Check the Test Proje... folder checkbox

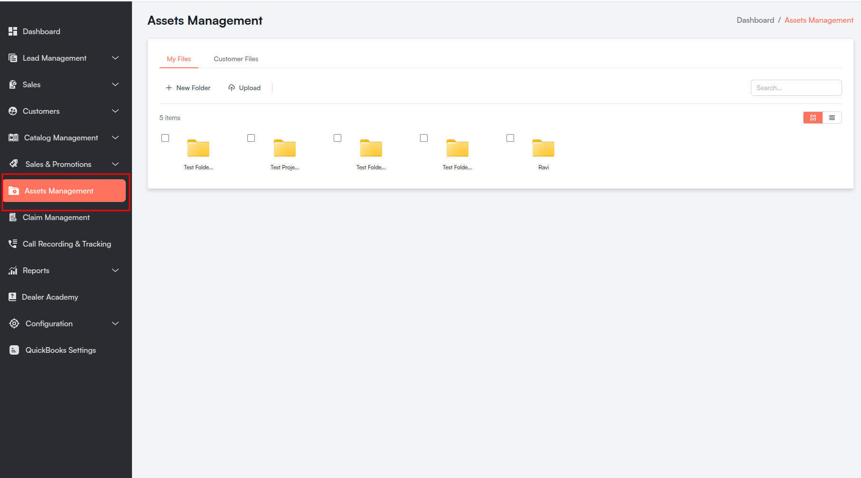click(x=251, y=138)
